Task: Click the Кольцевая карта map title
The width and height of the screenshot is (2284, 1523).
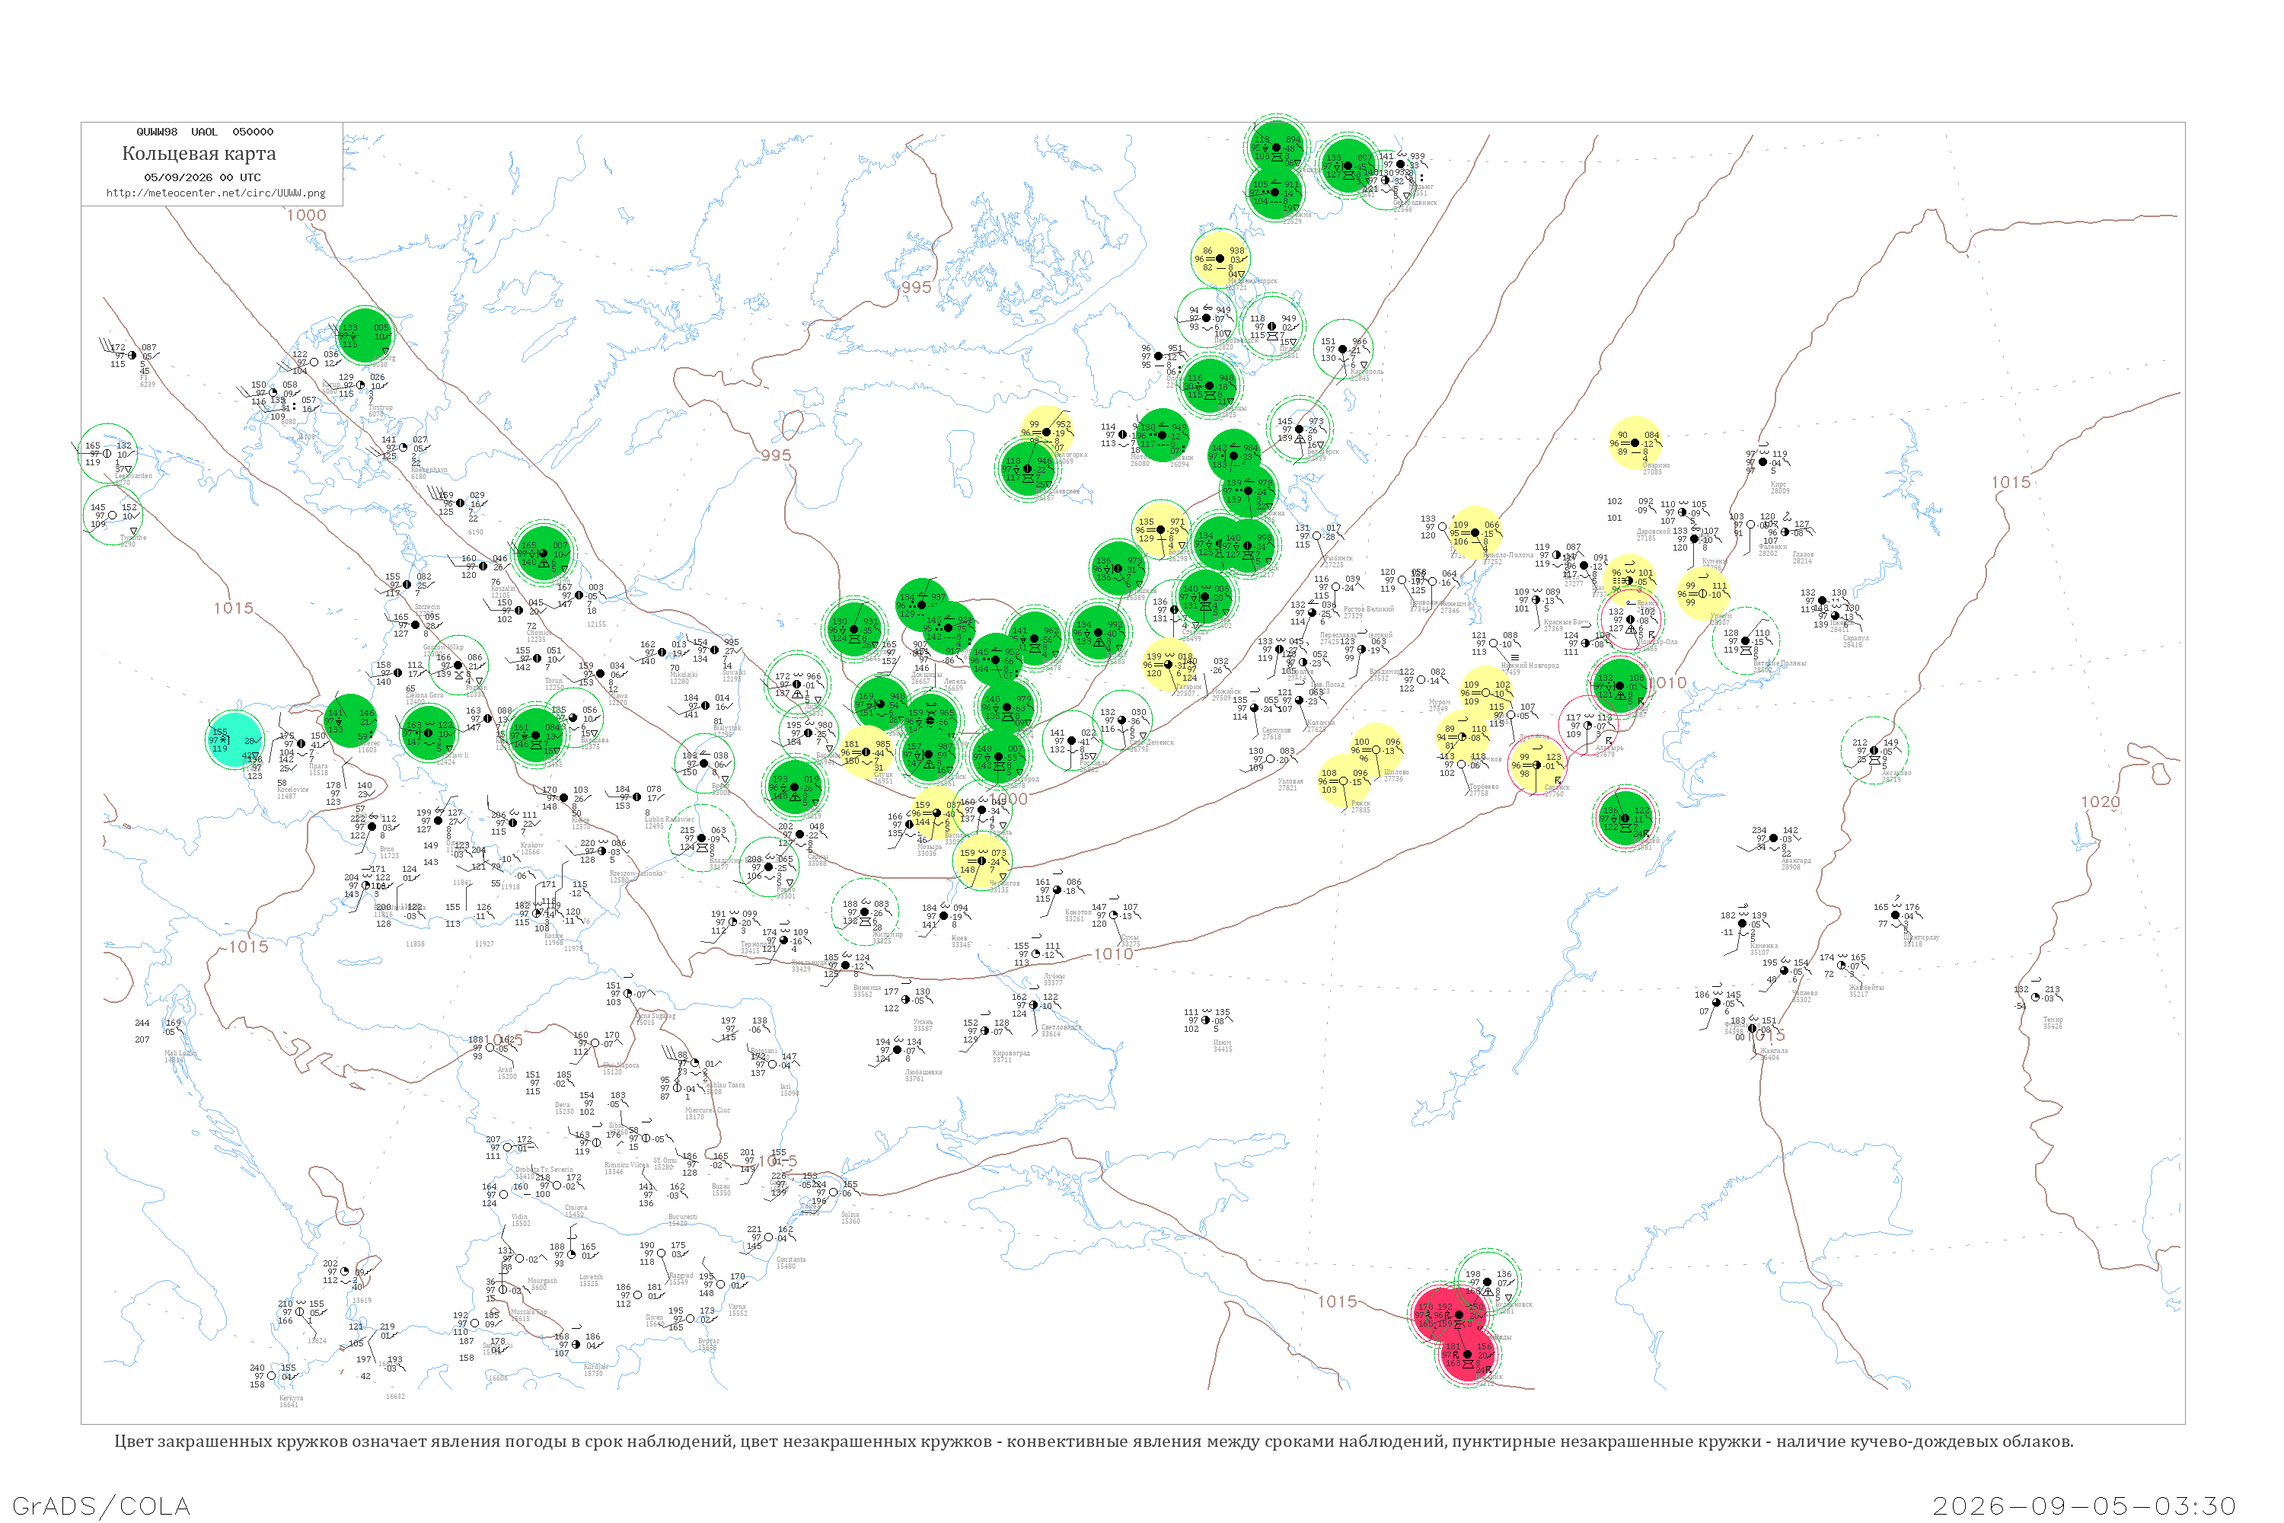Action: click(x=199, y=154)
